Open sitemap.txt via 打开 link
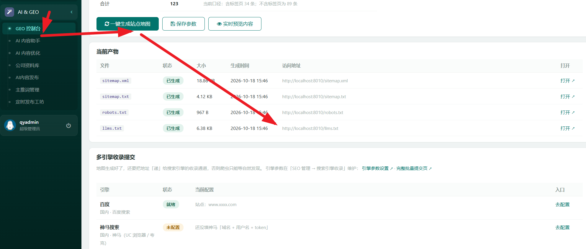Image resolution: width=586 pixels, height=249 pixels. coord(567,96)
